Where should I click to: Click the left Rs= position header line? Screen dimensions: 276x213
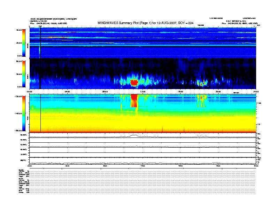[48, 23]
